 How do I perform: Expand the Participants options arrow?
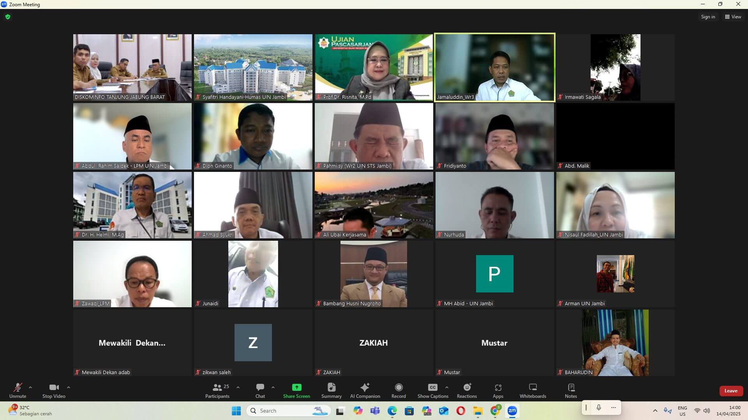click(x=238, y=387)
